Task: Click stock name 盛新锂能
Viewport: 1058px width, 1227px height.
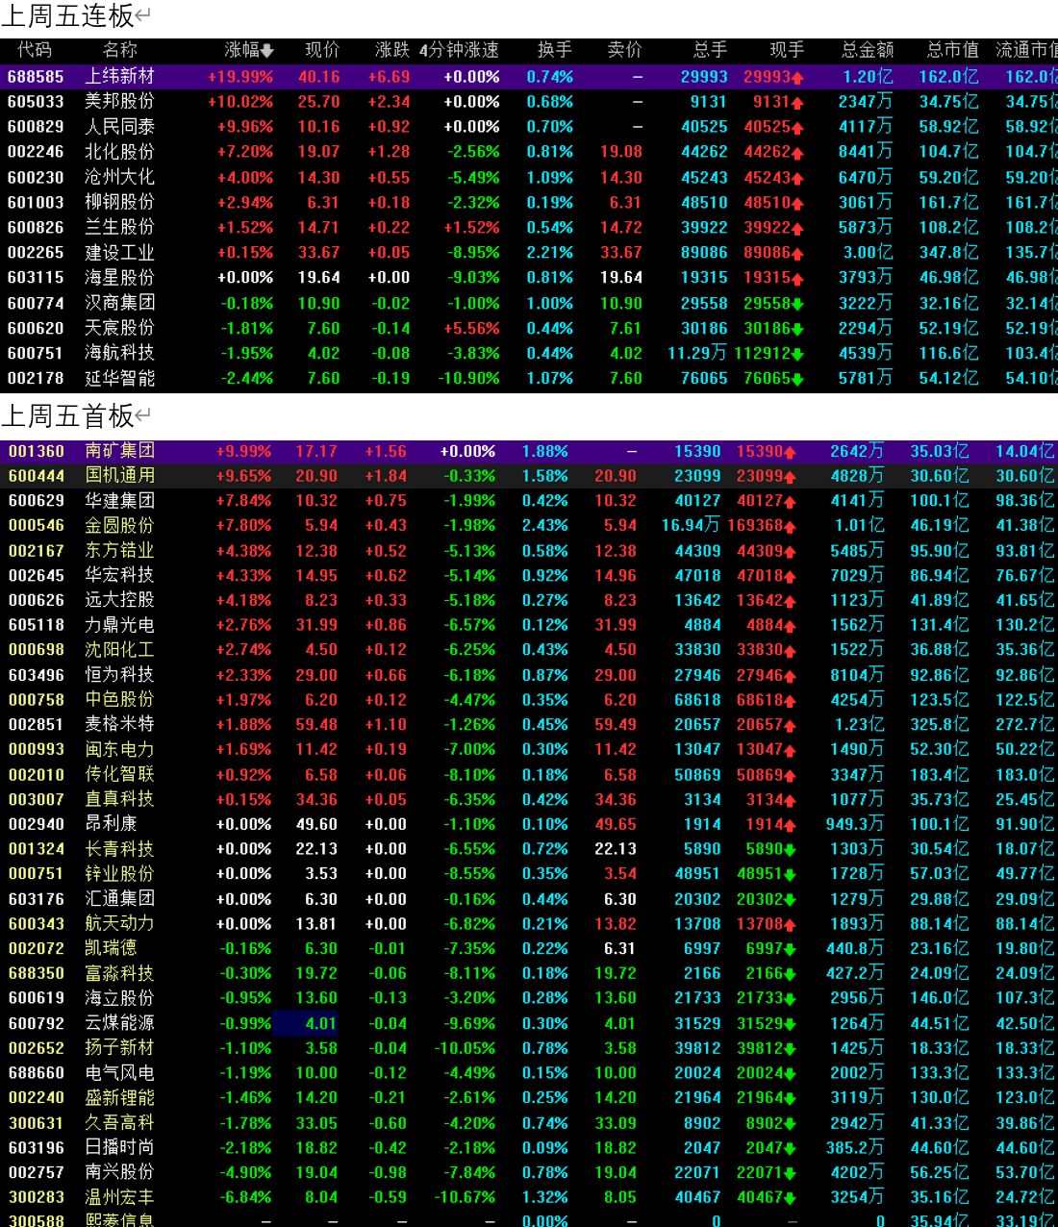Action: (119, 1098)
